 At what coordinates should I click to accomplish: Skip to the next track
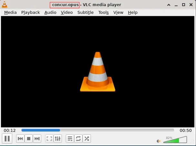coord(37,139)
